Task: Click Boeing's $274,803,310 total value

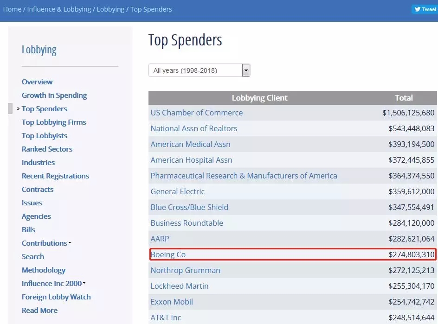Action: (x=412, y=254)
